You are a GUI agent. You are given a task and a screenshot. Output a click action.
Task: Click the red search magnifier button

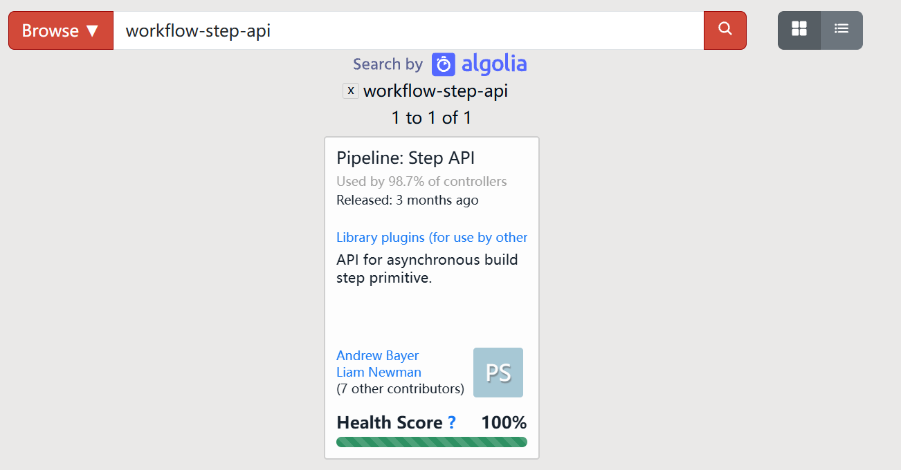(725, 30)
